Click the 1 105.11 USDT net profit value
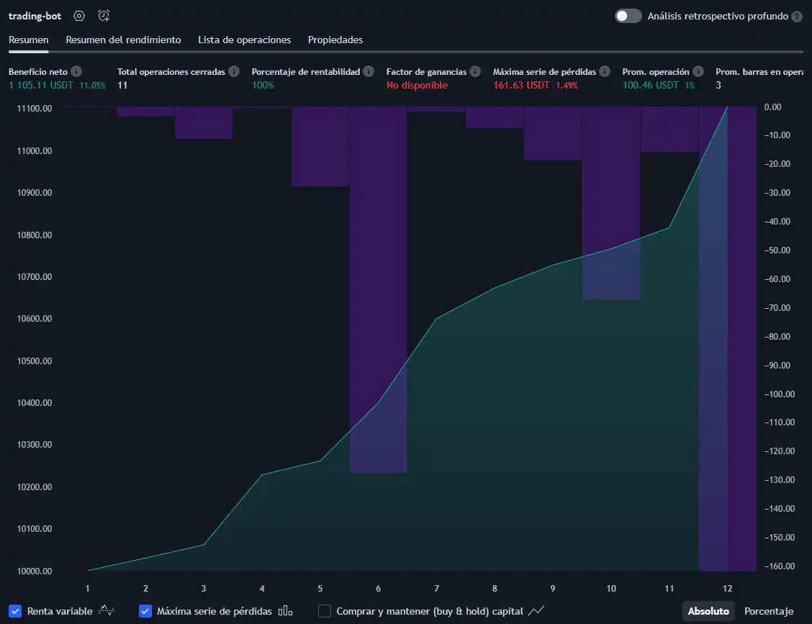 [41, 85]
